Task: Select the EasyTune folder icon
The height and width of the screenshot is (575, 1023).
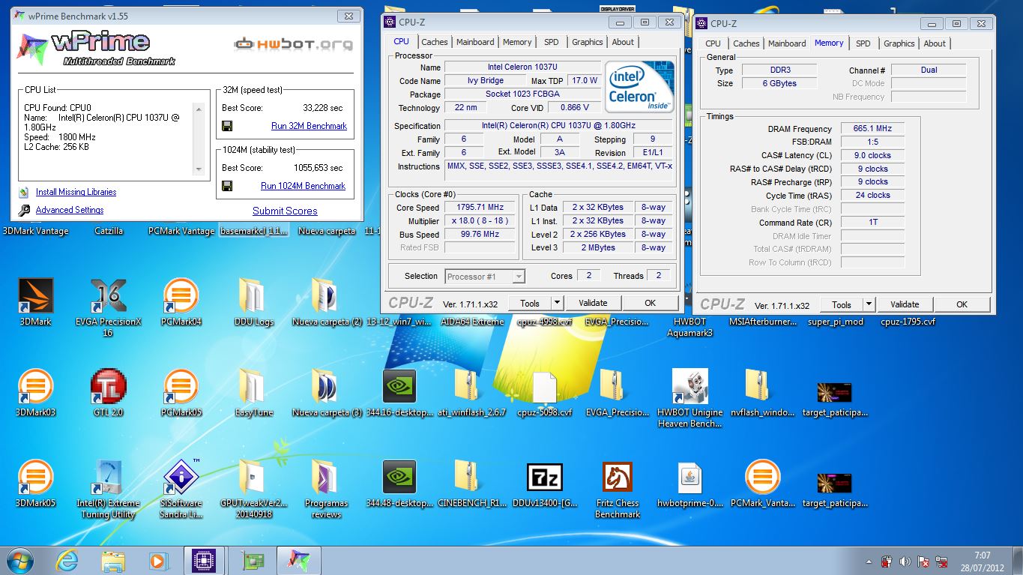Action: pyautogui.click(x=253, y=386)
